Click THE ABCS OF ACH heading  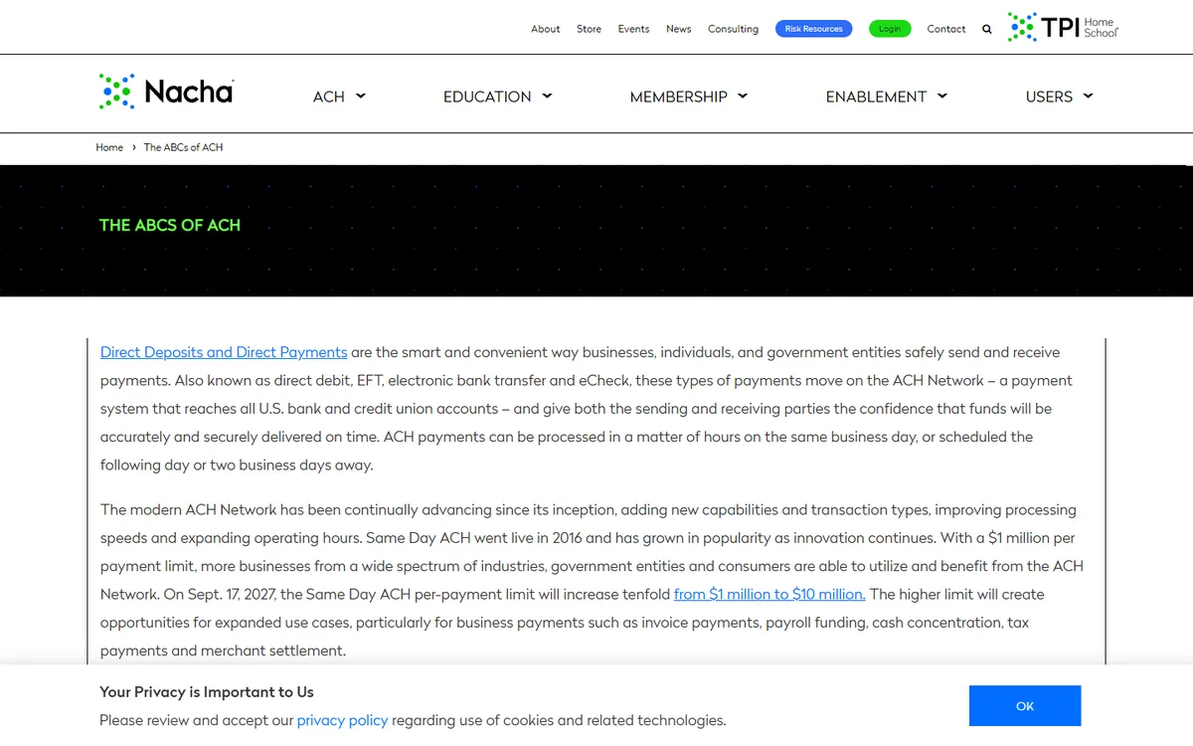click(170, 225)
